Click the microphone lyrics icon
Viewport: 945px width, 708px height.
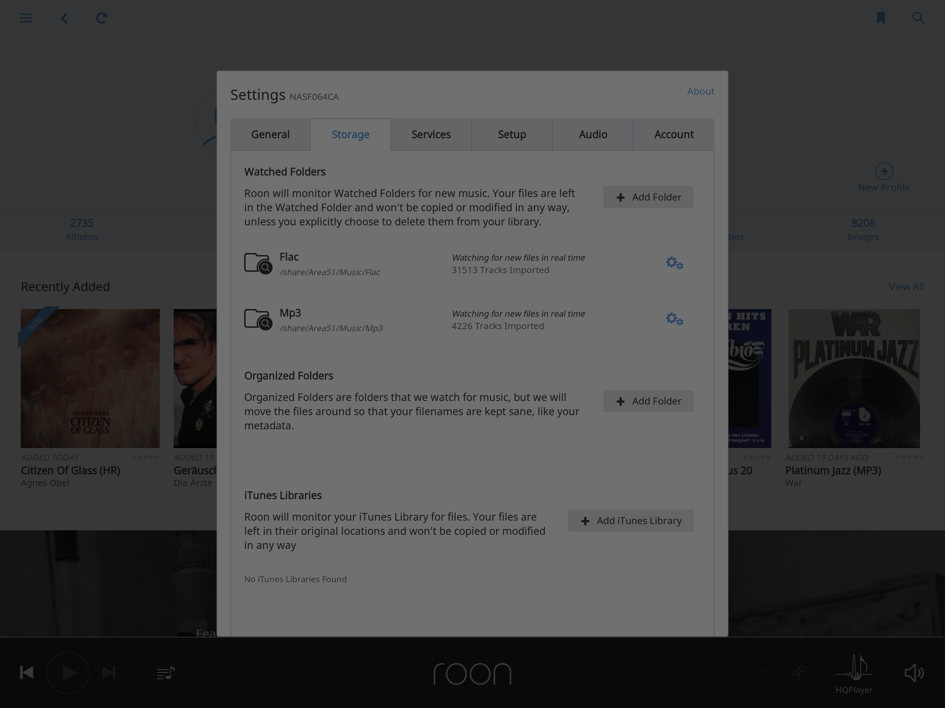(x=799, y=672)
